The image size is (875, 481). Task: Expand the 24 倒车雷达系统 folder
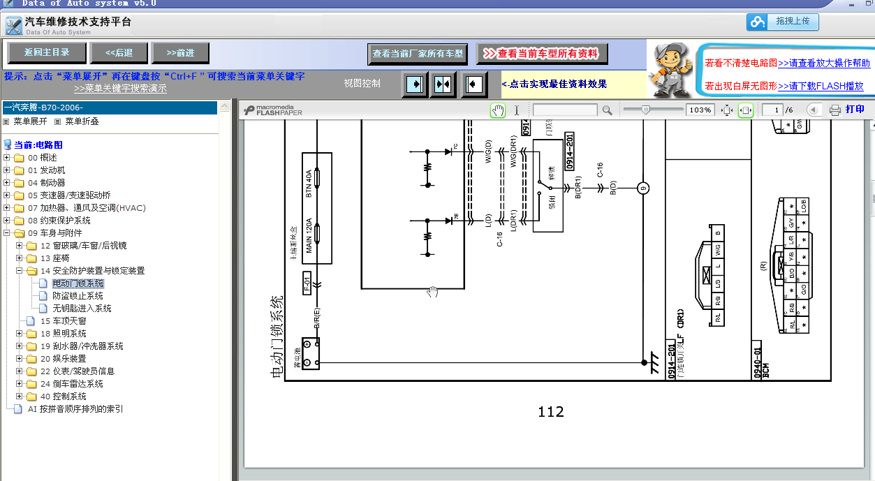(20, 384)
